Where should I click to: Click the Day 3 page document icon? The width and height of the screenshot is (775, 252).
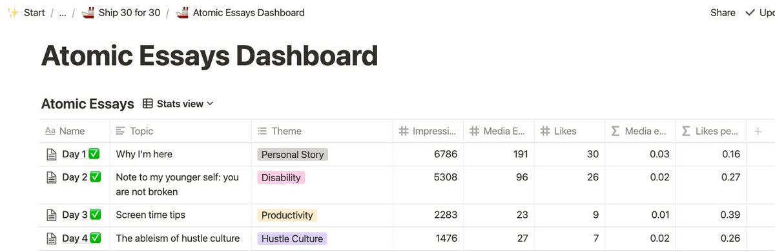click(51, 215)
